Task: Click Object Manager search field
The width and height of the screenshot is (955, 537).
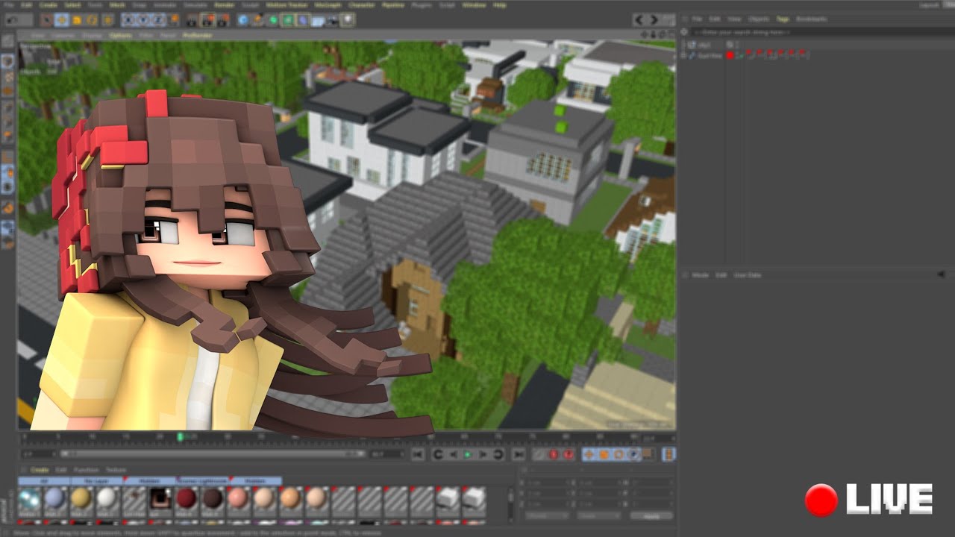Action: tap(822, 32)
